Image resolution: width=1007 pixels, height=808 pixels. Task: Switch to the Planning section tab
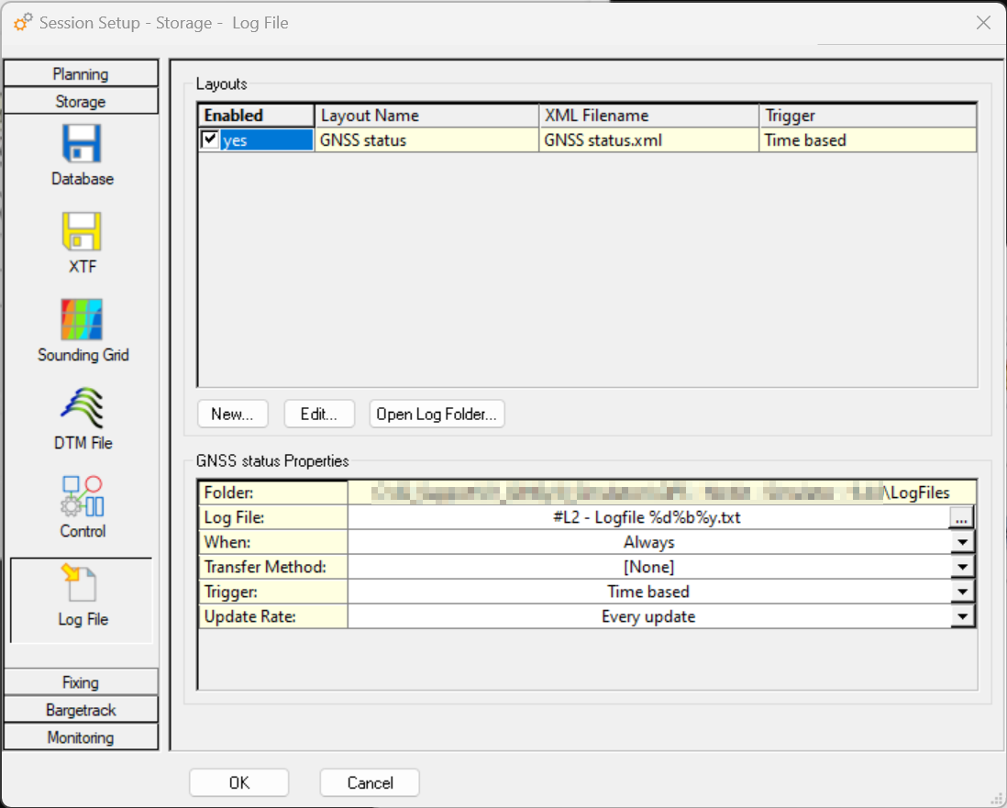click(x=81, y=74)
